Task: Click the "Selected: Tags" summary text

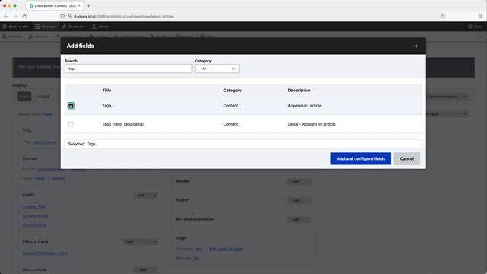Action: (x=82, y=144)
